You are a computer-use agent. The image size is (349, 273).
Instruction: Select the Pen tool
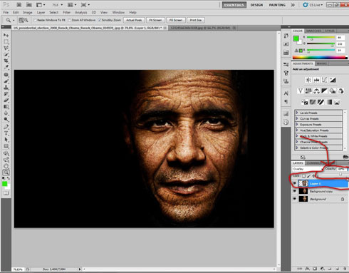(x=6, y=127)
